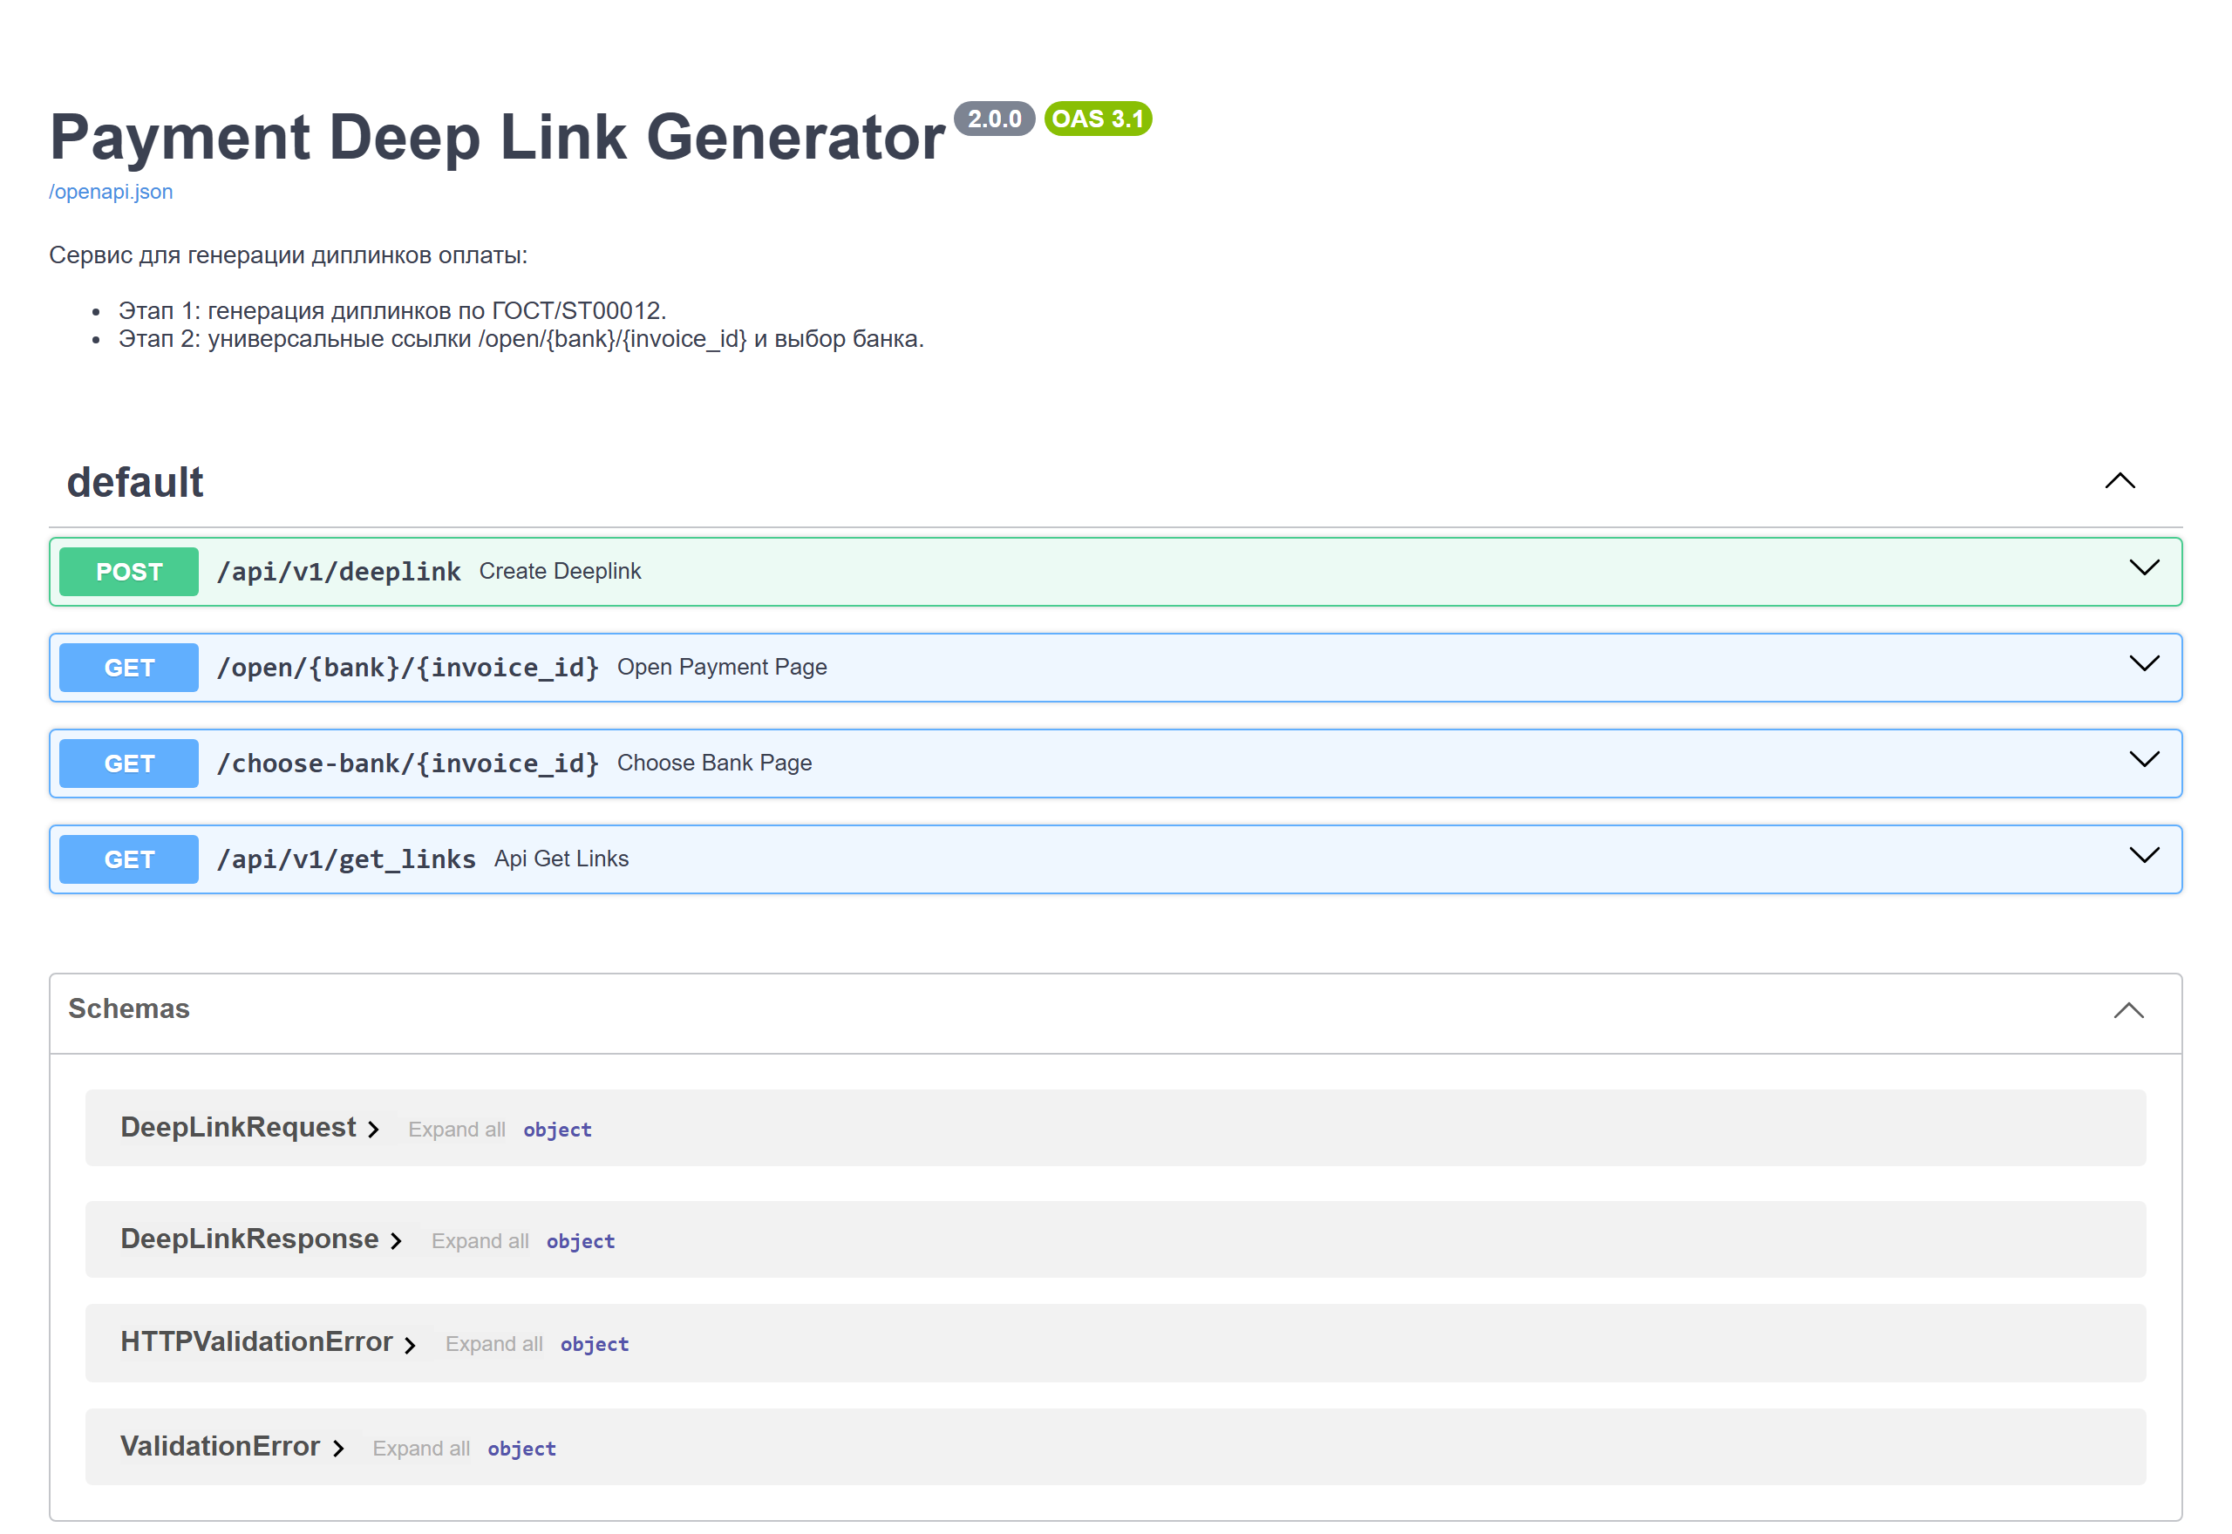Click Expand all for HTTPValidationError

494,1345
